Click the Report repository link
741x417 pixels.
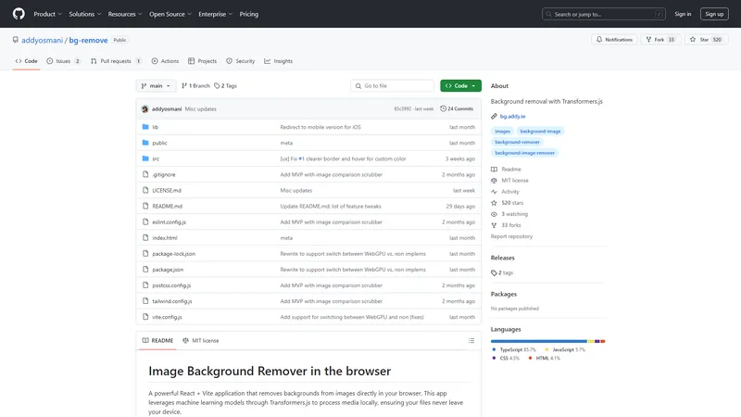(511, 236)
